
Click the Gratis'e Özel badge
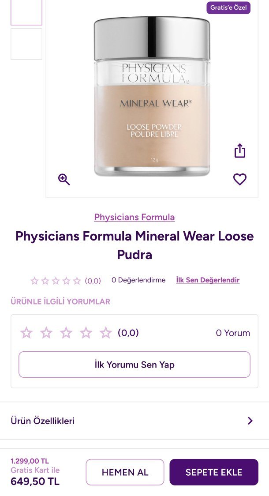[x=228, y=8]
